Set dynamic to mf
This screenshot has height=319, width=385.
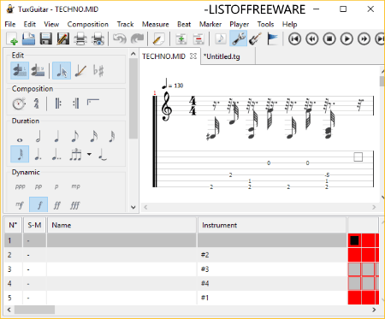coord(20,204)
